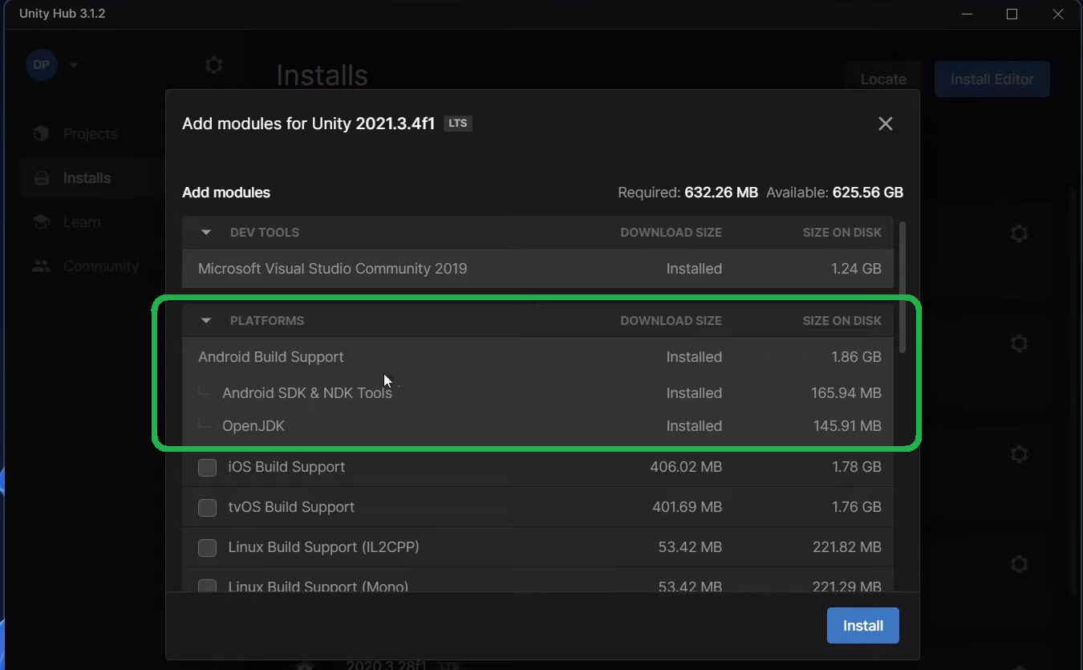Viewport: 1083px width, 670px height.
Task: Click the LTS badge beside Unity version
Action: click(458, 124)
